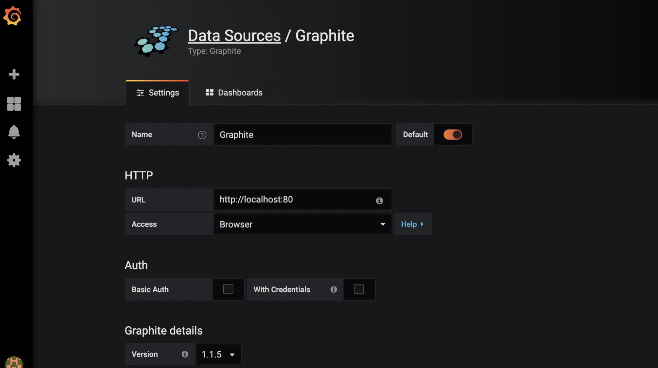Click the Help link for access mode

412,224
